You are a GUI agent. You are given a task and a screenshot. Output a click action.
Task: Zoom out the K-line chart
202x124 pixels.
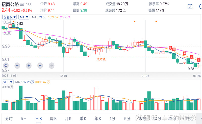(17, 65)
